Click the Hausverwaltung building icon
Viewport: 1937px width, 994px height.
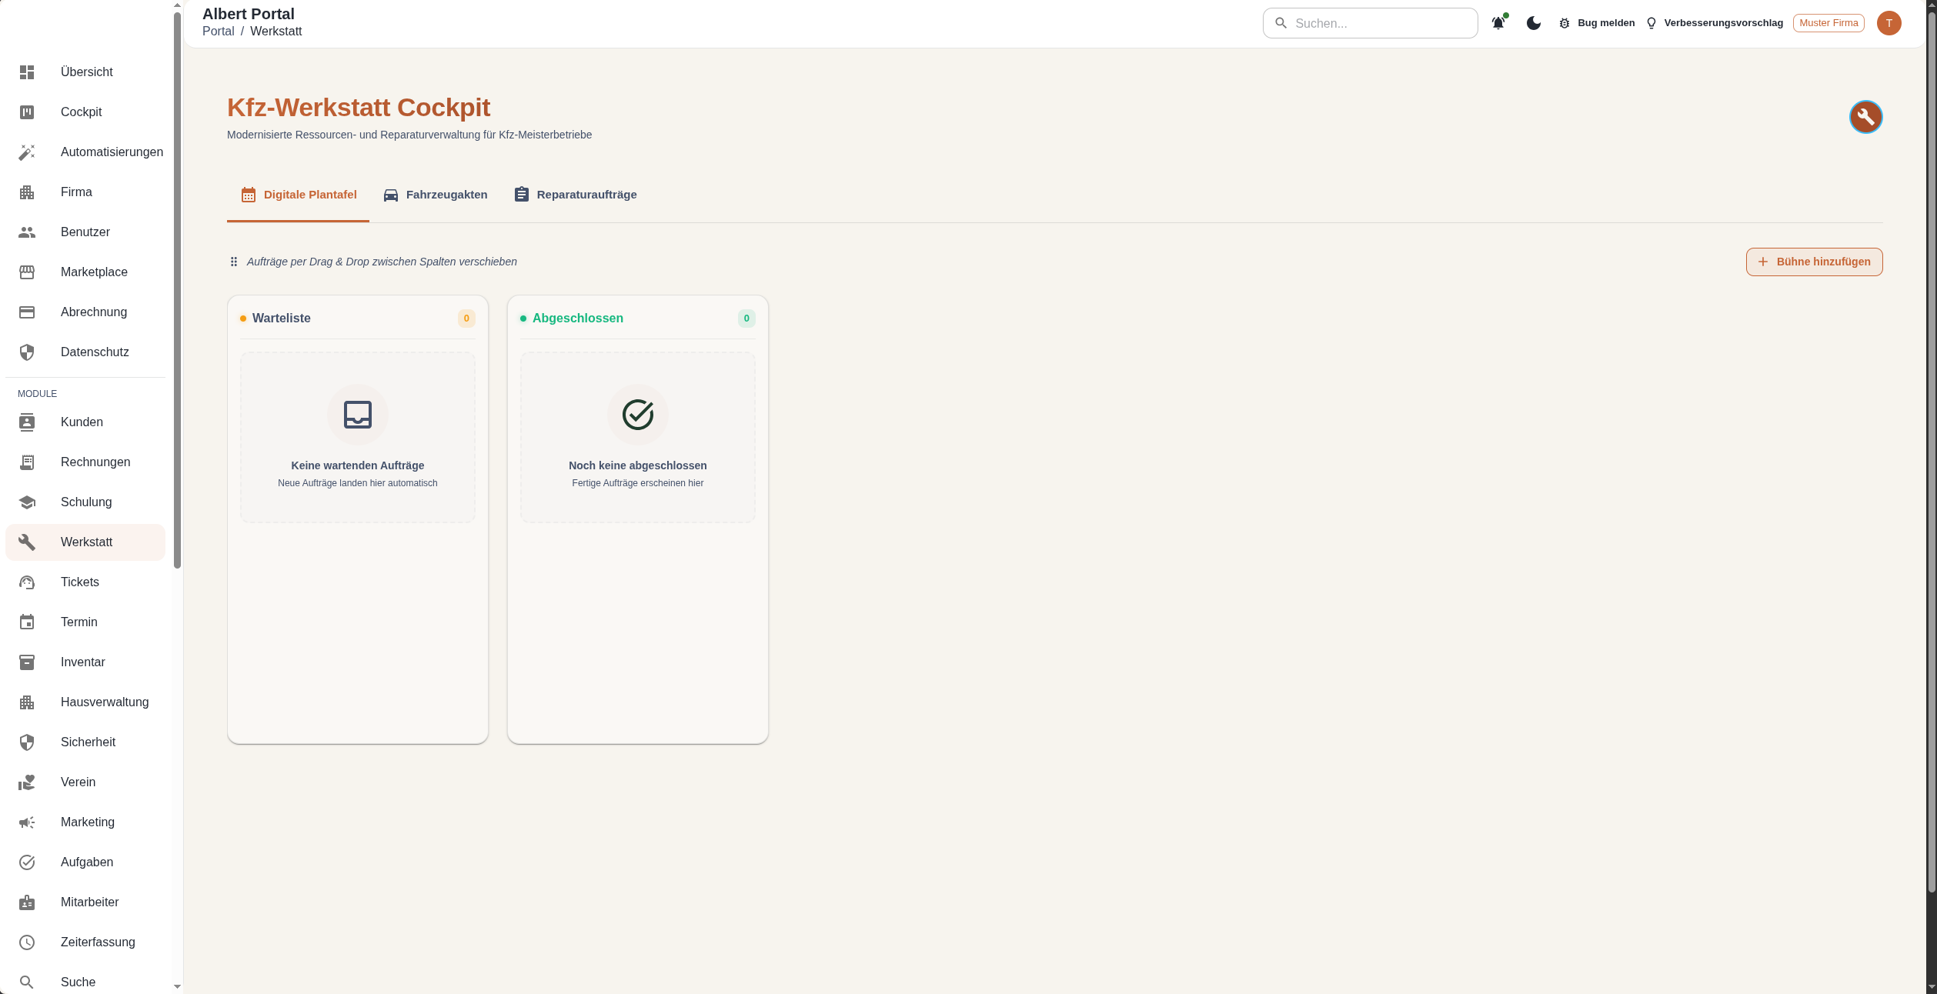[27, 702]
